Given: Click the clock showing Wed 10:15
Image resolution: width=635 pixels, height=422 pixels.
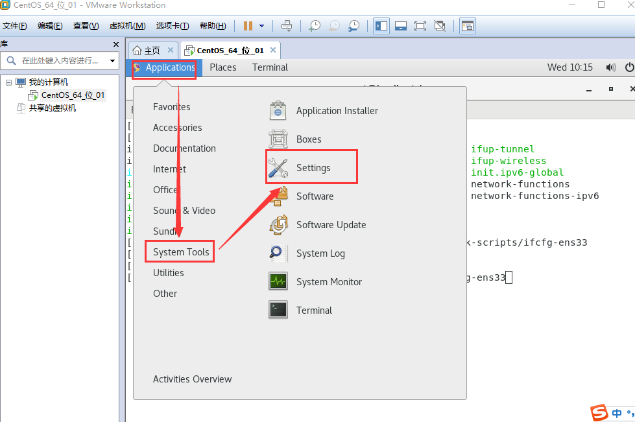Looking at the screenshot, I should 570,67.
